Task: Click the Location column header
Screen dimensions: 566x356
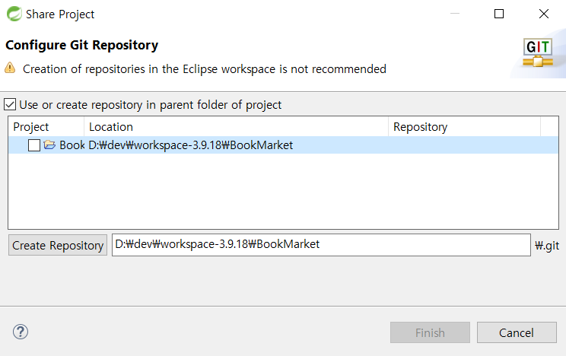Action: tap(236, 127)
